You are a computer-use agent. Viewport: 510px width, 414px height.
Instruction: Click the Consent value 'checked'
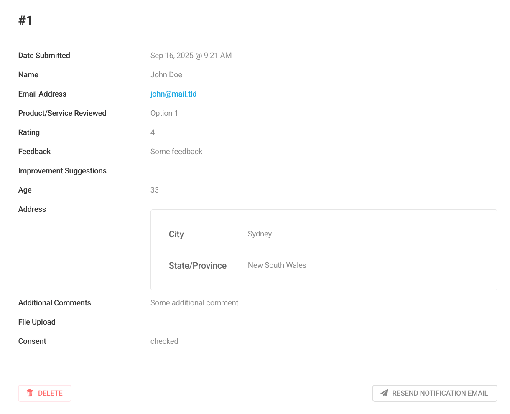pos(164,341)
